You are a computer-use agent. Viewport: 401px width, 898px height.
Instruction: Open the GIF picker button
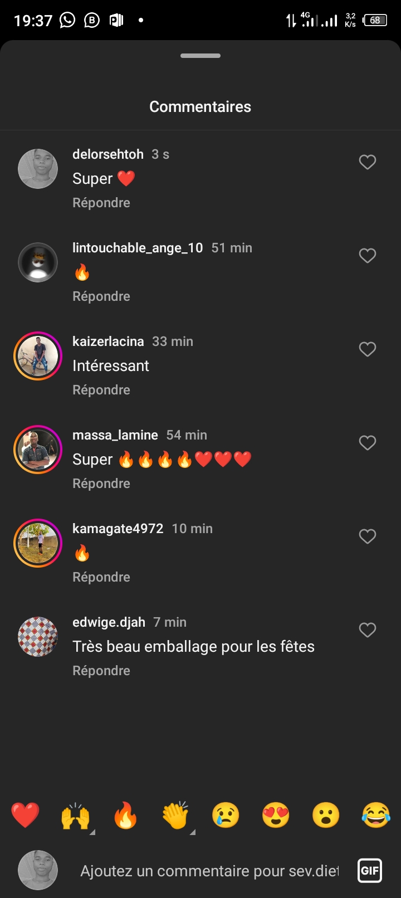[x=370, y=871]
